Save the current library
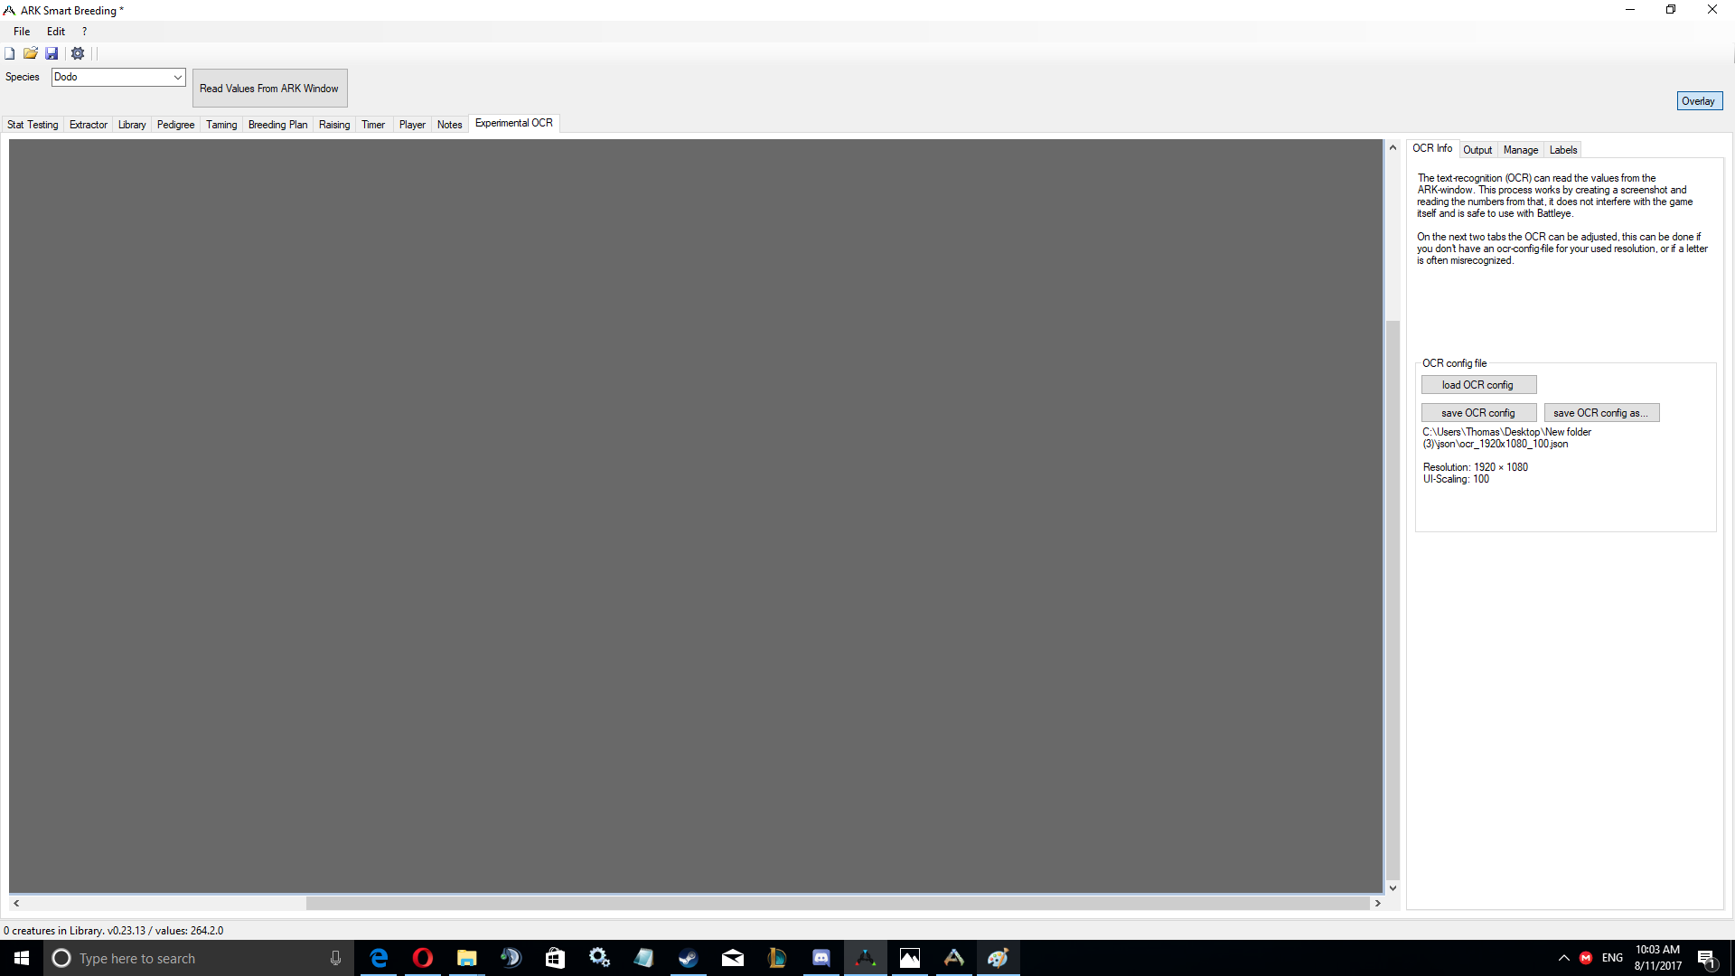Image resolution: width=1735 pixels, height=976 pixels. point(52,53)
